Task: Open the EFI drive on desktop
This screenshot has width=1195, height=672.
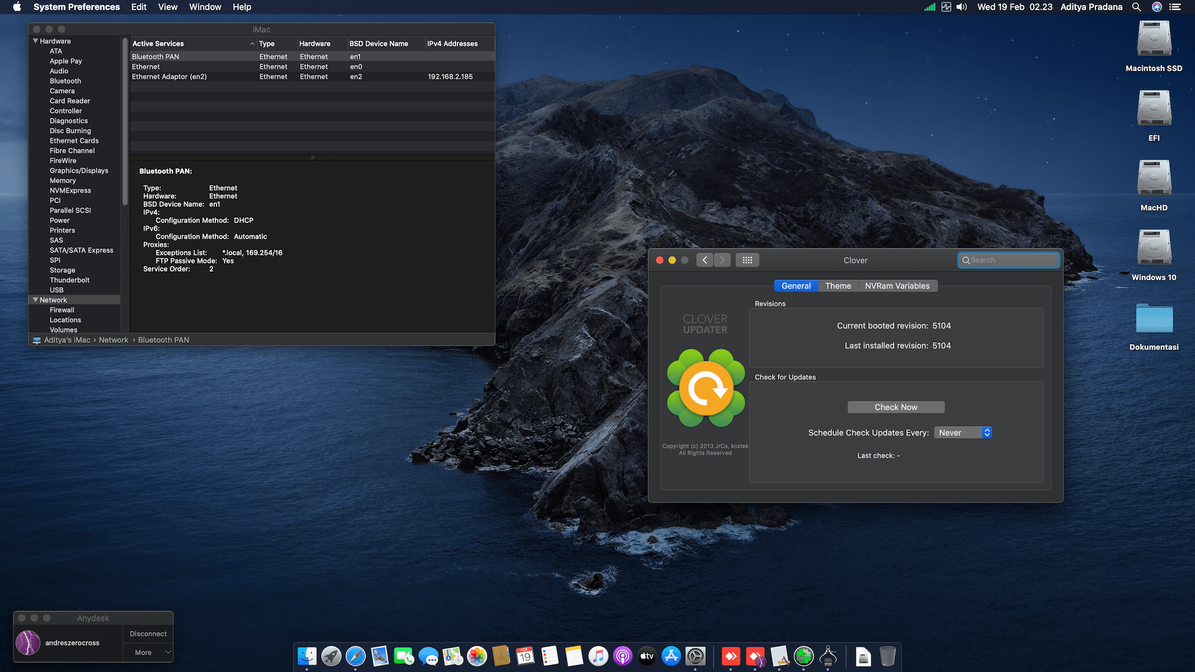Action: 1153,109
